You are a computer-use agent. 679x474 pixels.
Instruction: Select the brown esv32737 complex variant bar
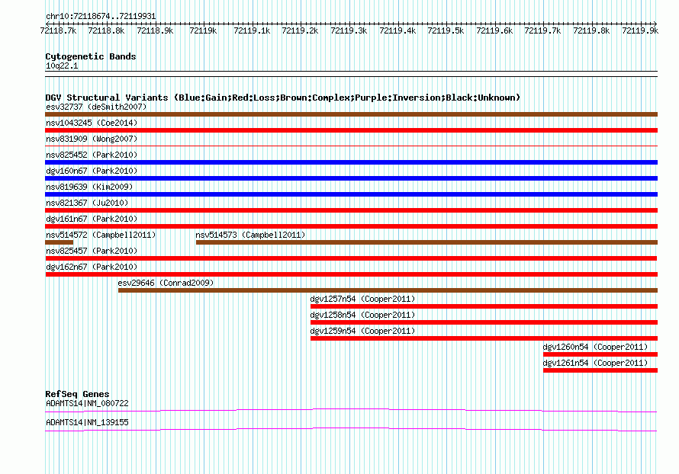click(x=351, y=114)
